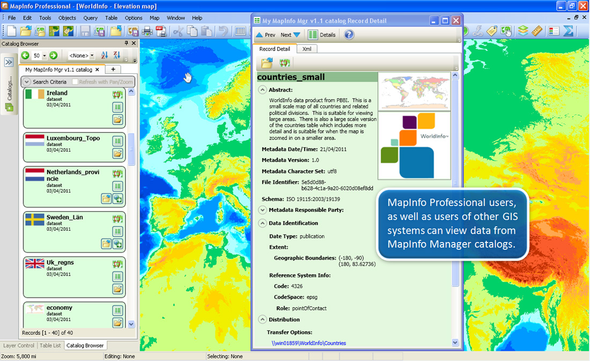This screenshot has height=361, width=590.
Task: Expand Metadata Responsible Party section
Action: coord(262,210)
